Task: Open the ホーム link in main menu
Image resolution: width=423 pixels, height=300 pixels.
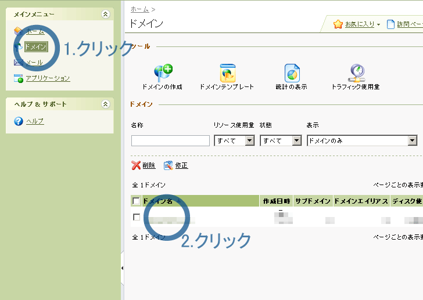Action: point(35,31)
